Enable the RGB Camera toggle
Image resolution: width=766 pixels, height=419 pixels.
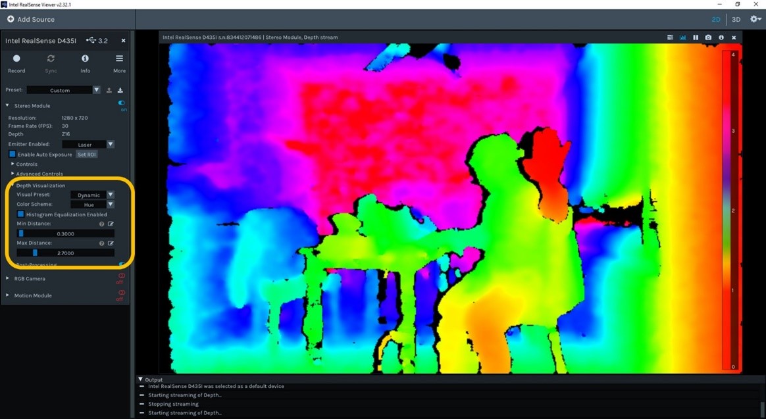(121, 276)
